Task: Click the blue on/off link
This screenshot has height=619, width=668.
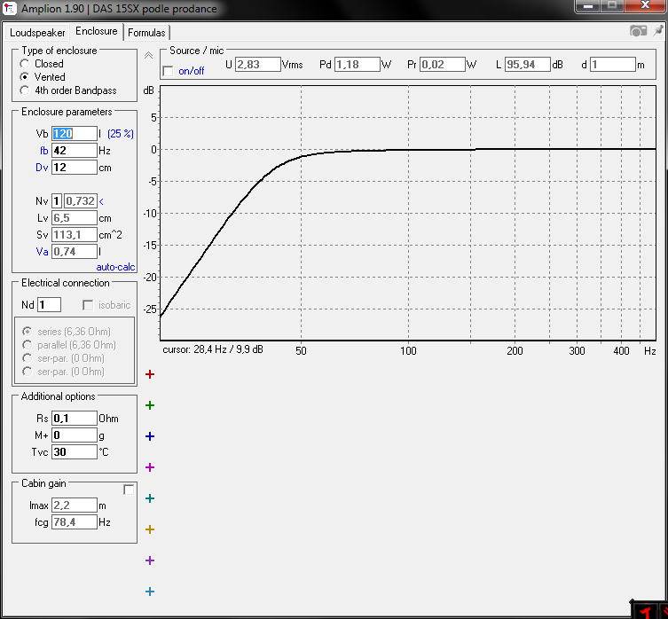Action: 192,71
